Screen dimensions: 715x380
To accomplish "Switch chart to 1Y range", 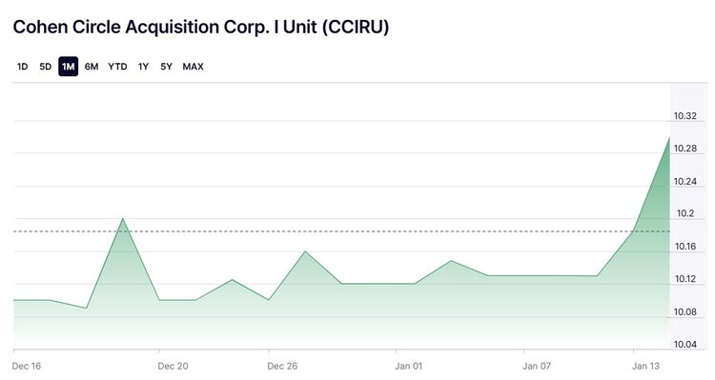I will coord(143,67).
